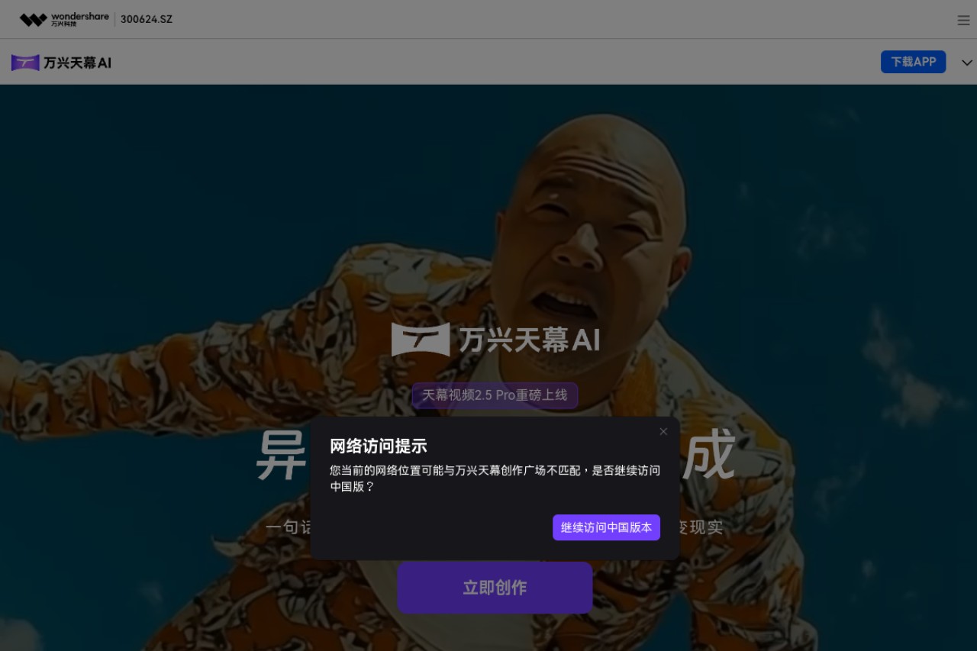The image size is (977, 651).
Task: Click the 万兴天幕AI logo in header
Action: (61, 63)
